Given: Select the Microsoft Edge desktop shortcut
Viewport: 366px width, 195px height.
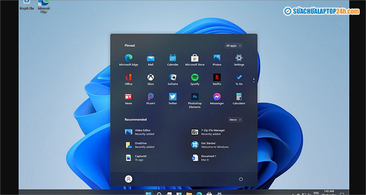Looking at the screenshot, I should click(43, 6).
